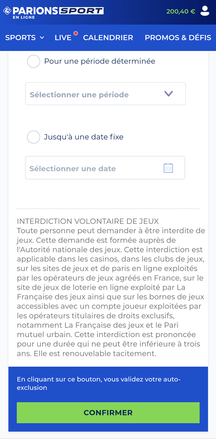Click the Parions Sport En Ligne logo
This screenshot has height=439, width=216.
coord(53,12)
